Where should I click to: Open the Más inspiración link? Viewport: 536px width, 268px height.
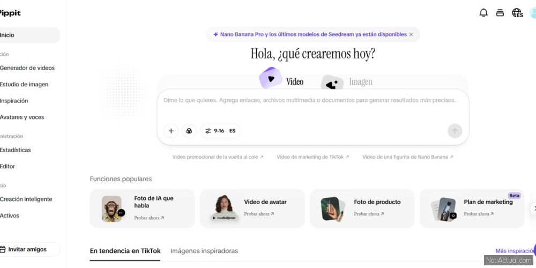pos(515,251)
